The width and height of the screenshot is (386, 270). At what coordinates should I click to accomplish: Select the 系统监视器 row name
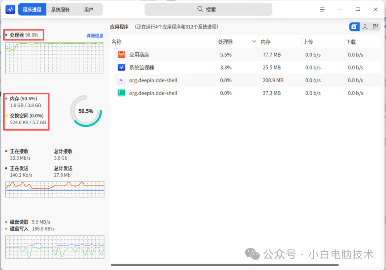(142, 68)
